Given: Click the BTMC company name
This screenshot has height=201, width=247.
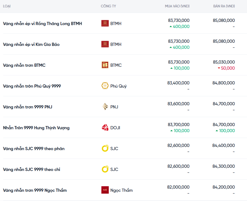Looking at the screenshot, I should tap(116, 65).
